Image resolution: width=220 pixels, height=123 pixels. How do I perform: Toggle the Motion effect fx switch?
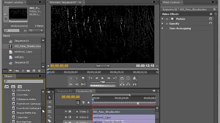click(167, 19)
